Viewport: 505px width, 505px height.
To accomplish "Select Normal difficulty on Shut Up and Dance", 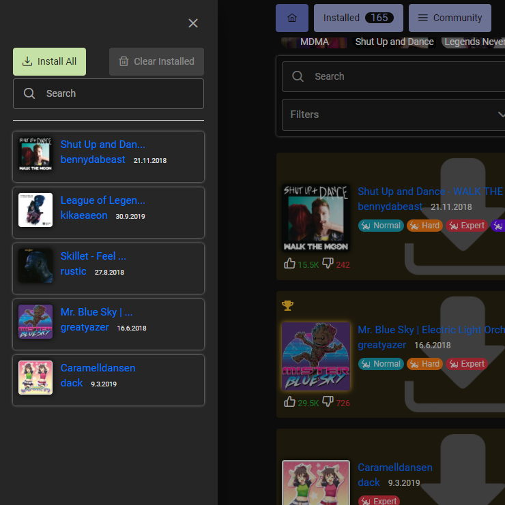I will 381,226.
